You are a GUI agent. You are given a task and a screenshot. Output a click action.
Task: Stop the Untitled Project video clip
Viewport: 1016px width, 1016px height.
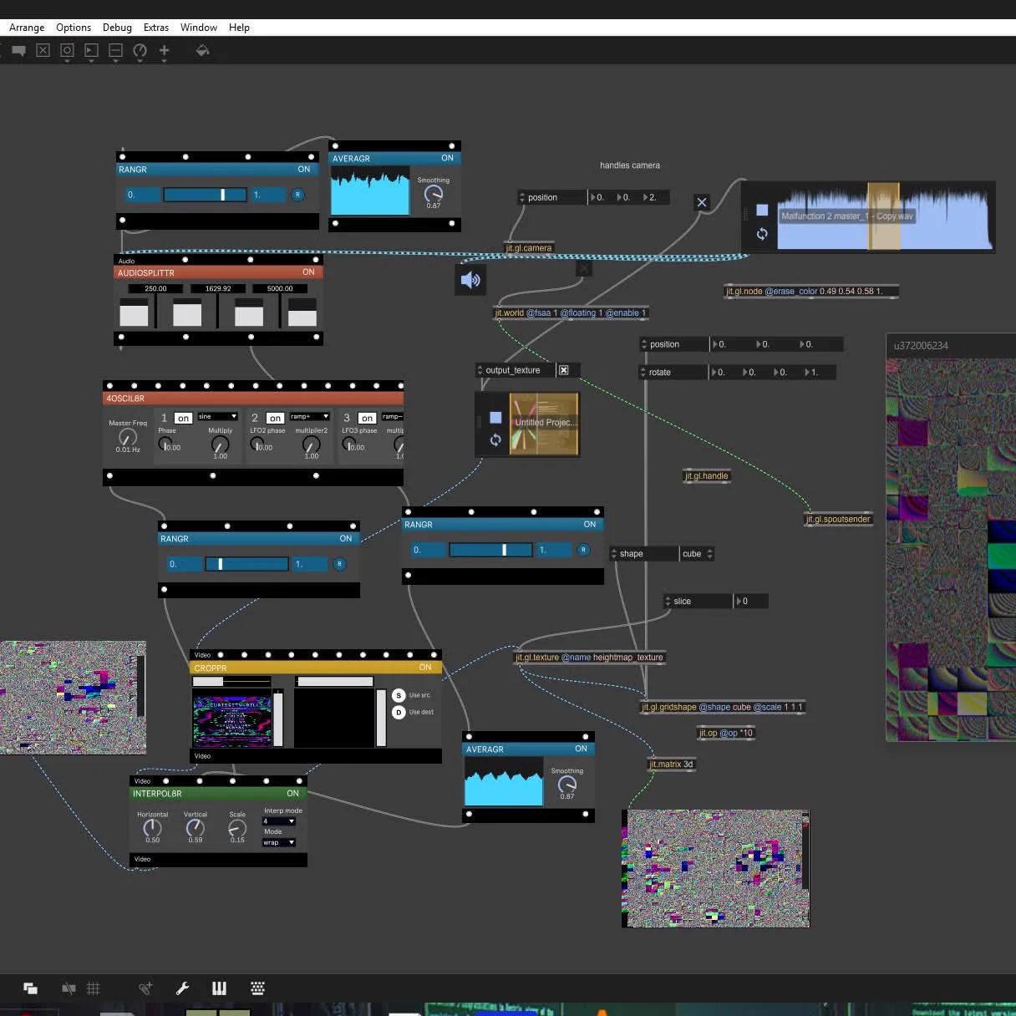tap(495, 417)
